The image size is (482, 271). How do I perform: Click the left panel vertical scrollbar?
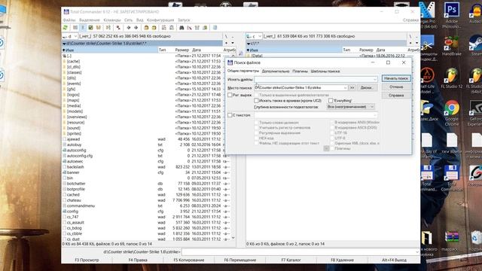click(x=233, y=147)
